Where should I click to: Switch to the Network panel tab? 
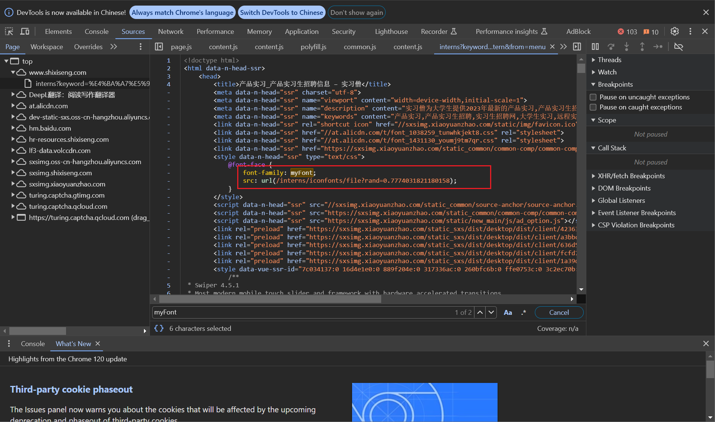(x=170, y=32)
